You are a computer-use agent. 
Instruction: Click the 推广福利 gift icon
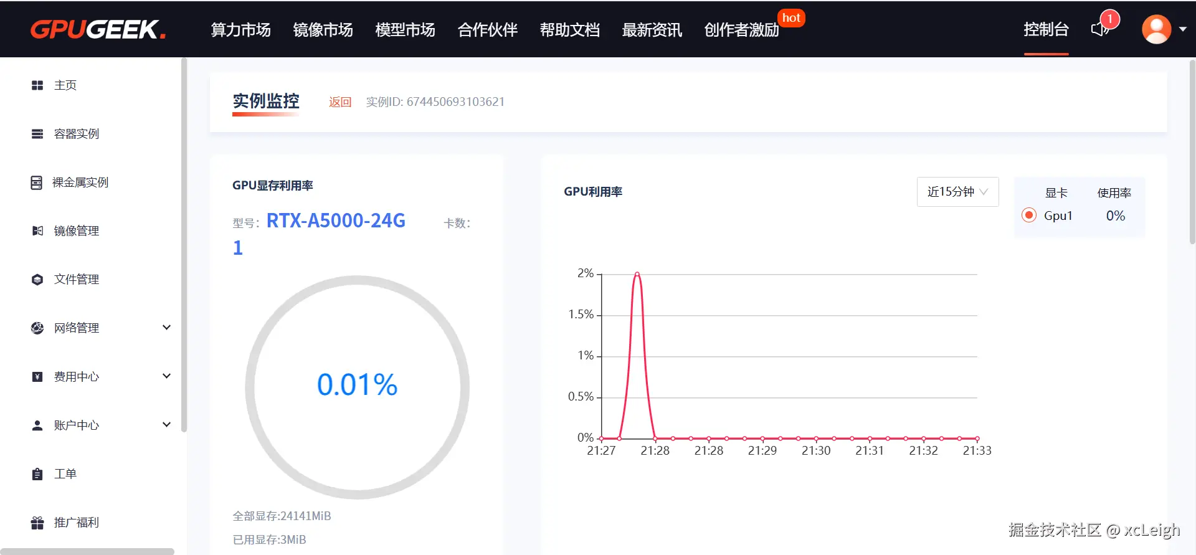37,523
